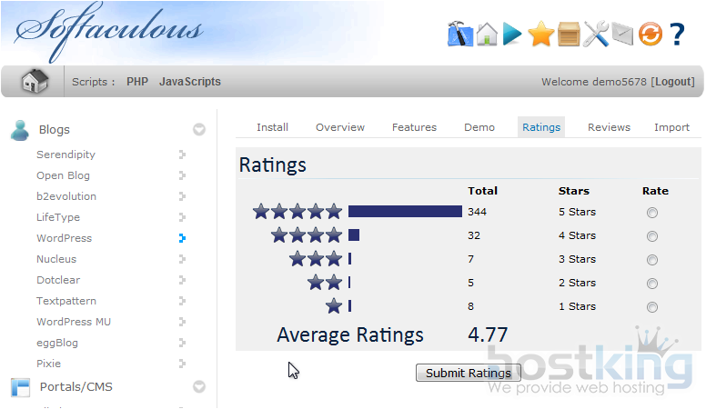
Task: Click the envelope email icon
Action: click(622, 35)
